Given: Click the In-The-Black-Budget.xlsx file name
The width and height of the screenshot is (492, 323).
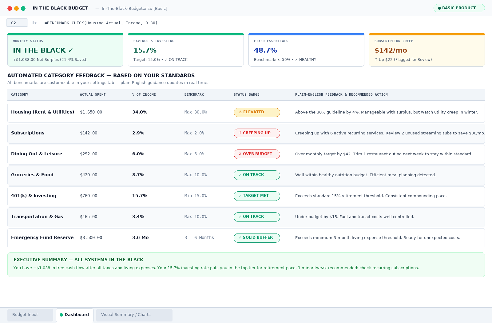Looking at the screenshot, I should click(x=134, y=9).
